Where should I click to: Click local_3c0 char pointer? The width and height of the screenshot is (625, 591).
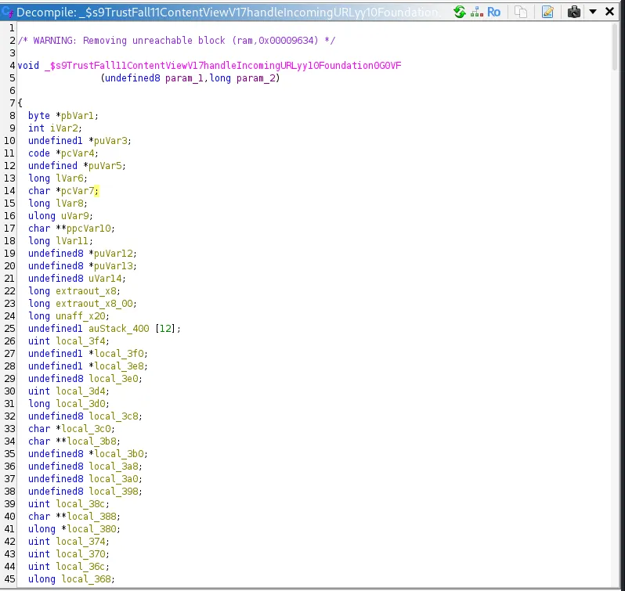point(85,429)
